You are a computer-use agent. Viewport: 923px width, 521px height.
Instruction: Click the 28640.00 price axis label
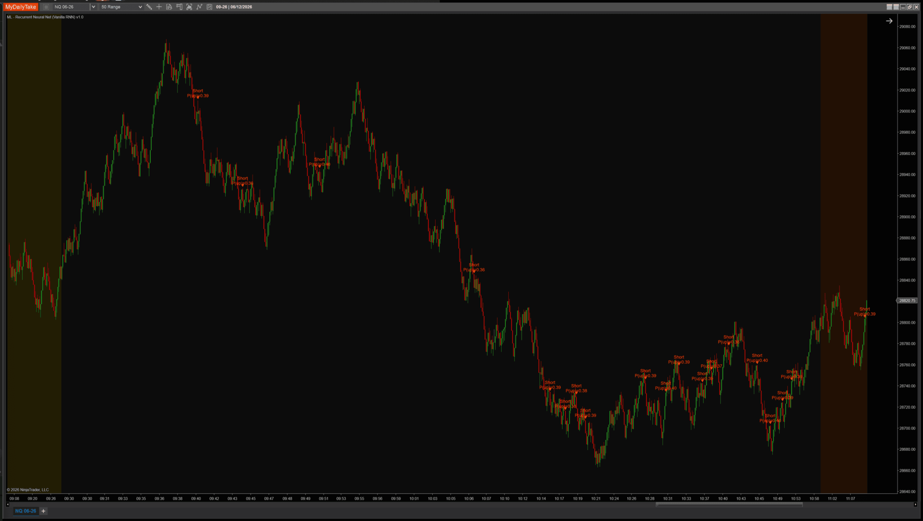tap(907, 491)
